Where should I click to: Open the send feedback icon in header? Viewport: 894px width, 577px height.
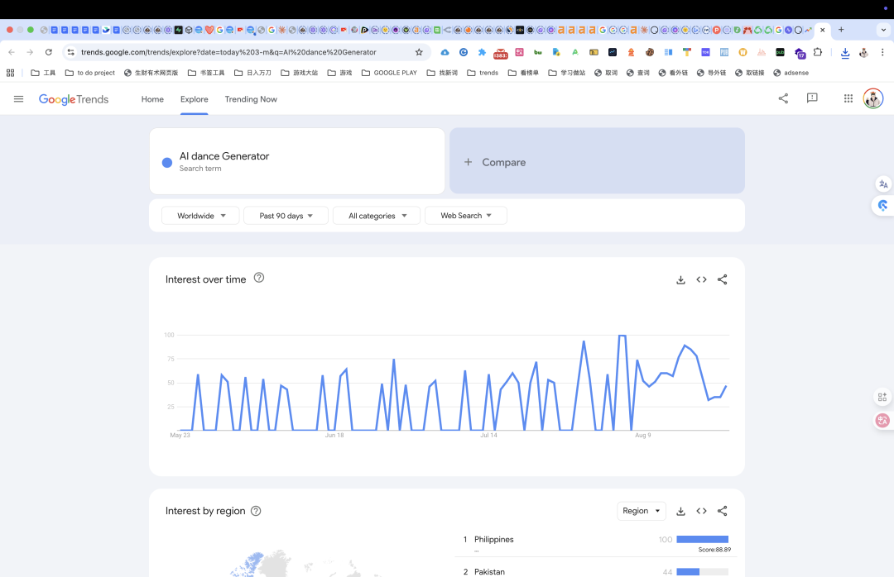click(812, 98)
